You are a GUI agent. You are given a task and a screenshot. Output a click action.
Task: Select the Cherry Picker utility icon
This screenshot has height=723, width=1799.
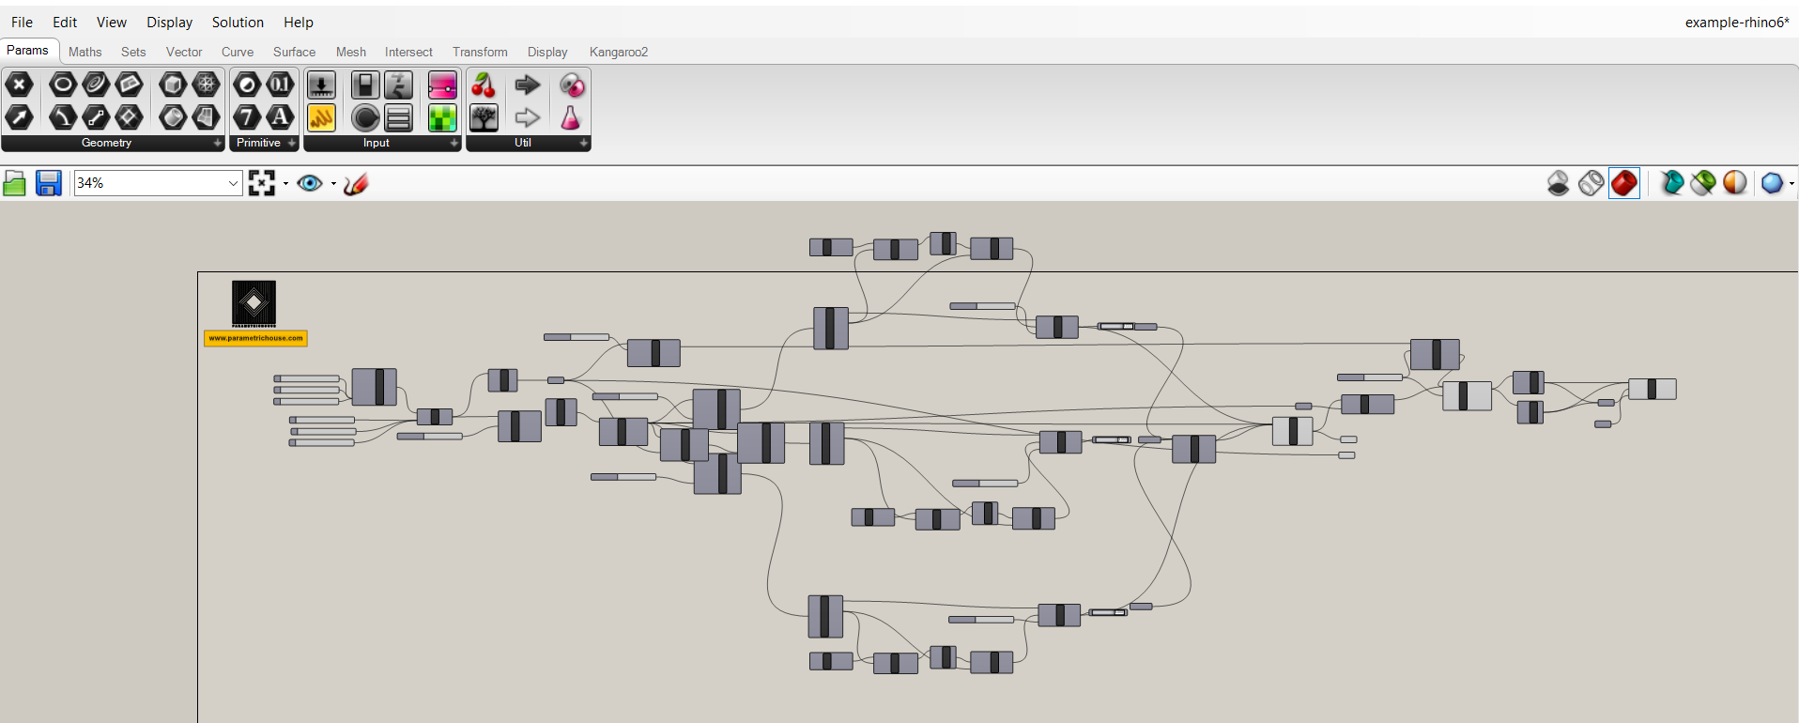(484, 85)
